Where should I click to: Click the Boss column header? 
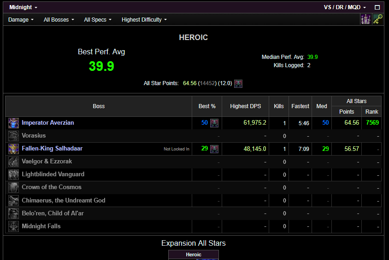click(99, 106)
